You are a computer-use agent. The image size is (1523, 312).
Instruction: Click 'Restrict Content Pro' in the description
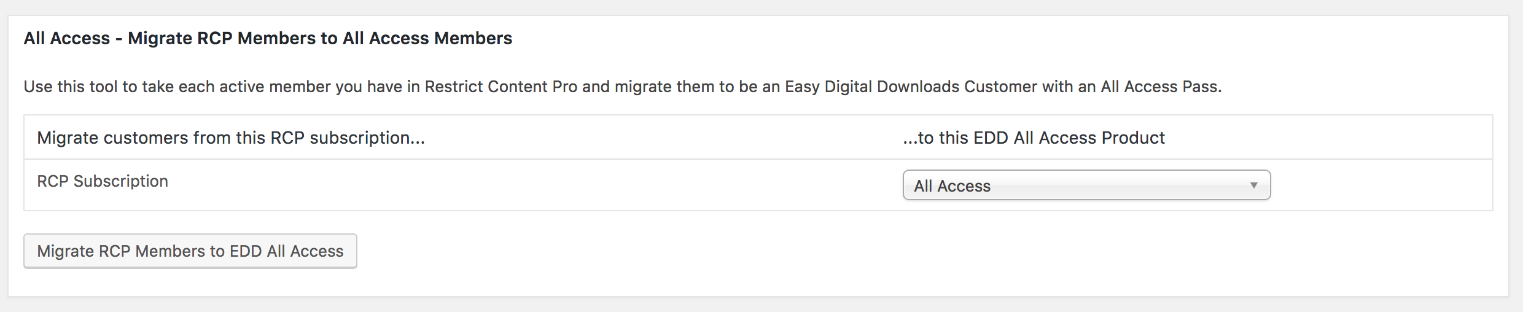501,87
